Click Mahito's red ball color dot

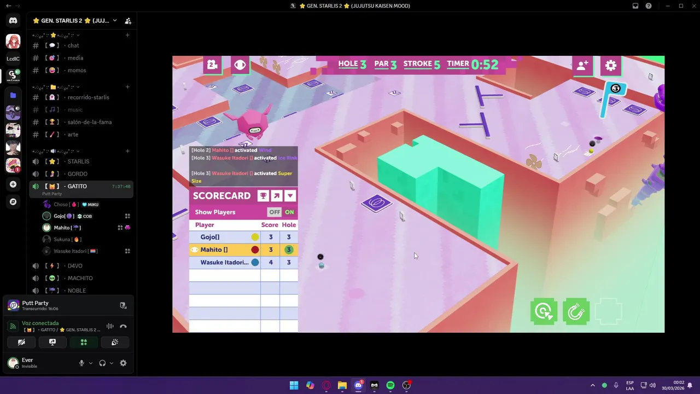coord(255,250)
